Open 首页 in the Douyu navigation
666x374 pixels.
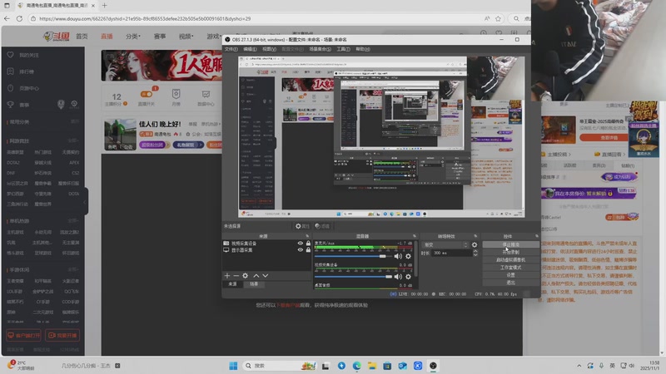point(82,37)
